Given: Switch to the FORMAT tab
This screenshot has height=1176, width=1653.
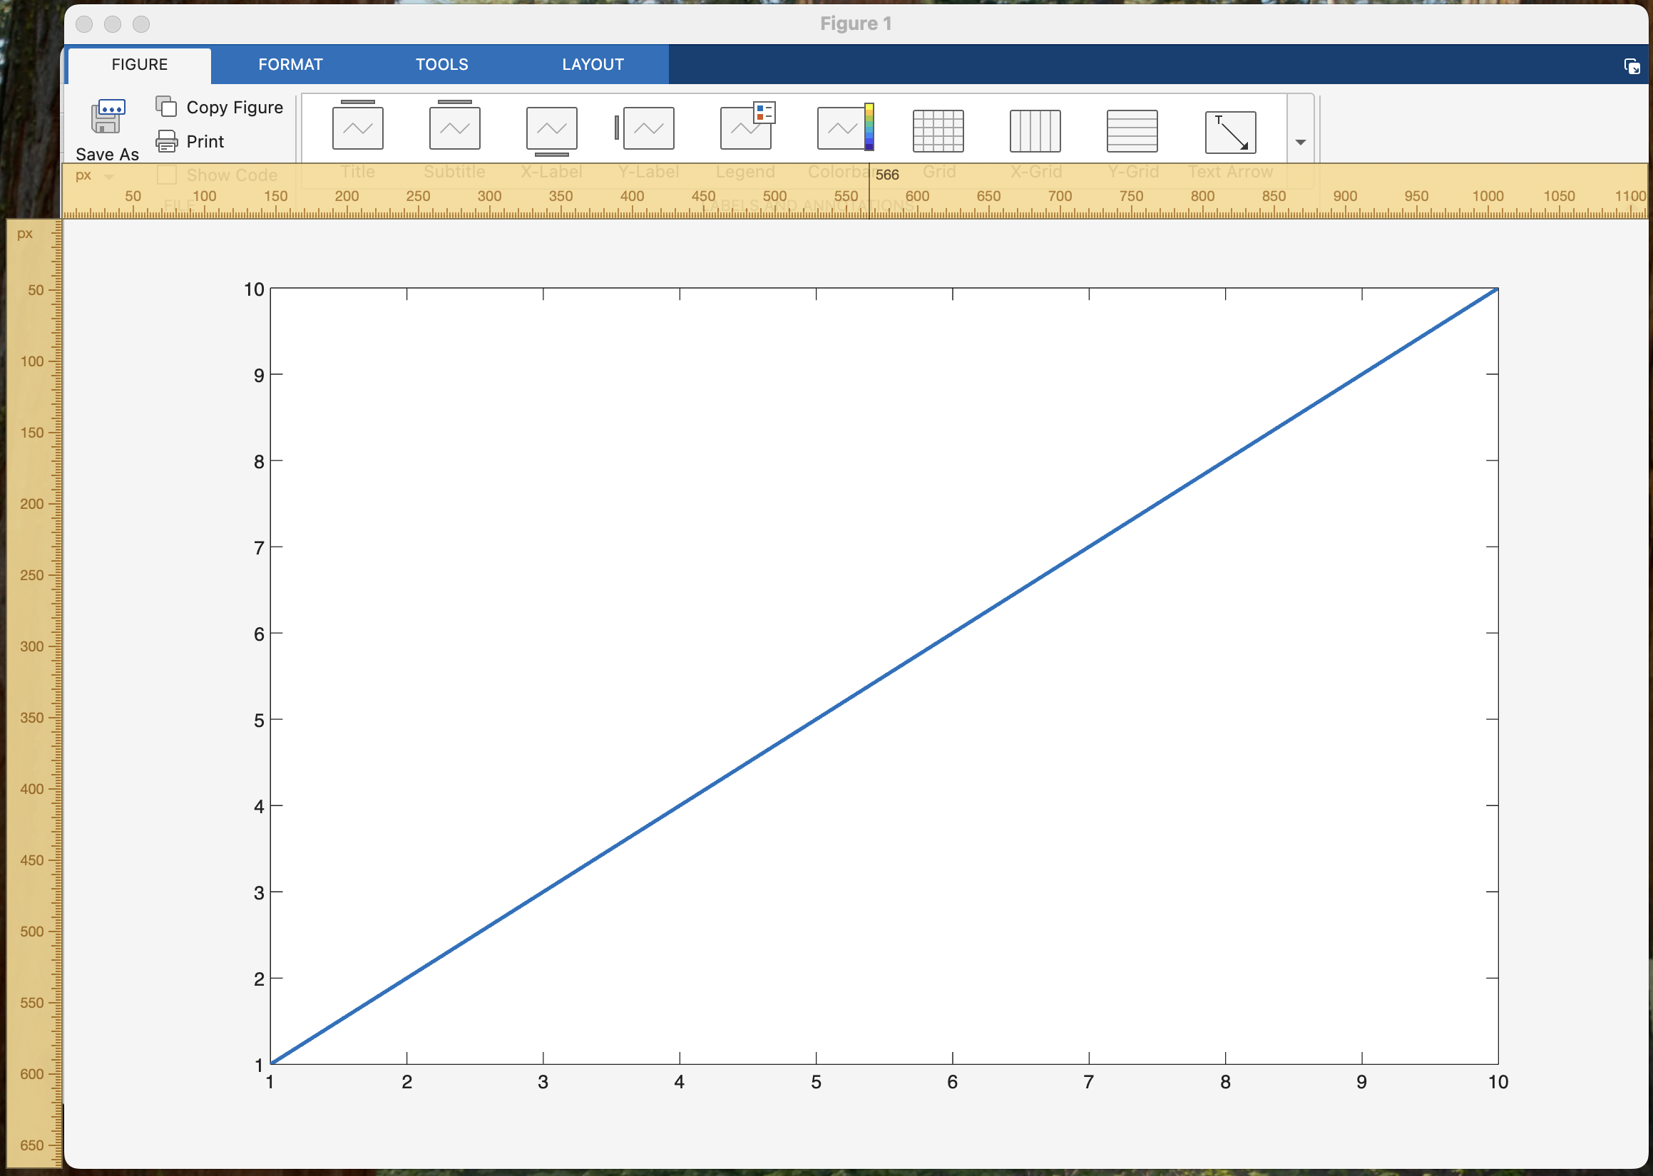Looking at the screenshot, I should [290, 64].
